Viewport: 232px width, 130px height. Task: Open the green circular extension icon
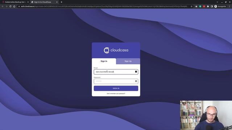(x=200, y=6)
